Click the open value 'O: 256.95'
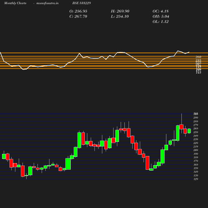Image resolution: width=208 pixels, height=208 pixels. [78, 11]
